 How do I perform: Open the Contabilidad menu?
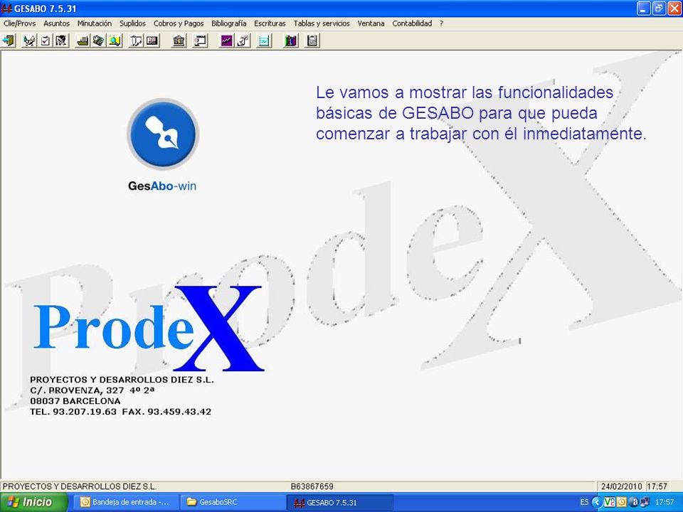point(412,23)
